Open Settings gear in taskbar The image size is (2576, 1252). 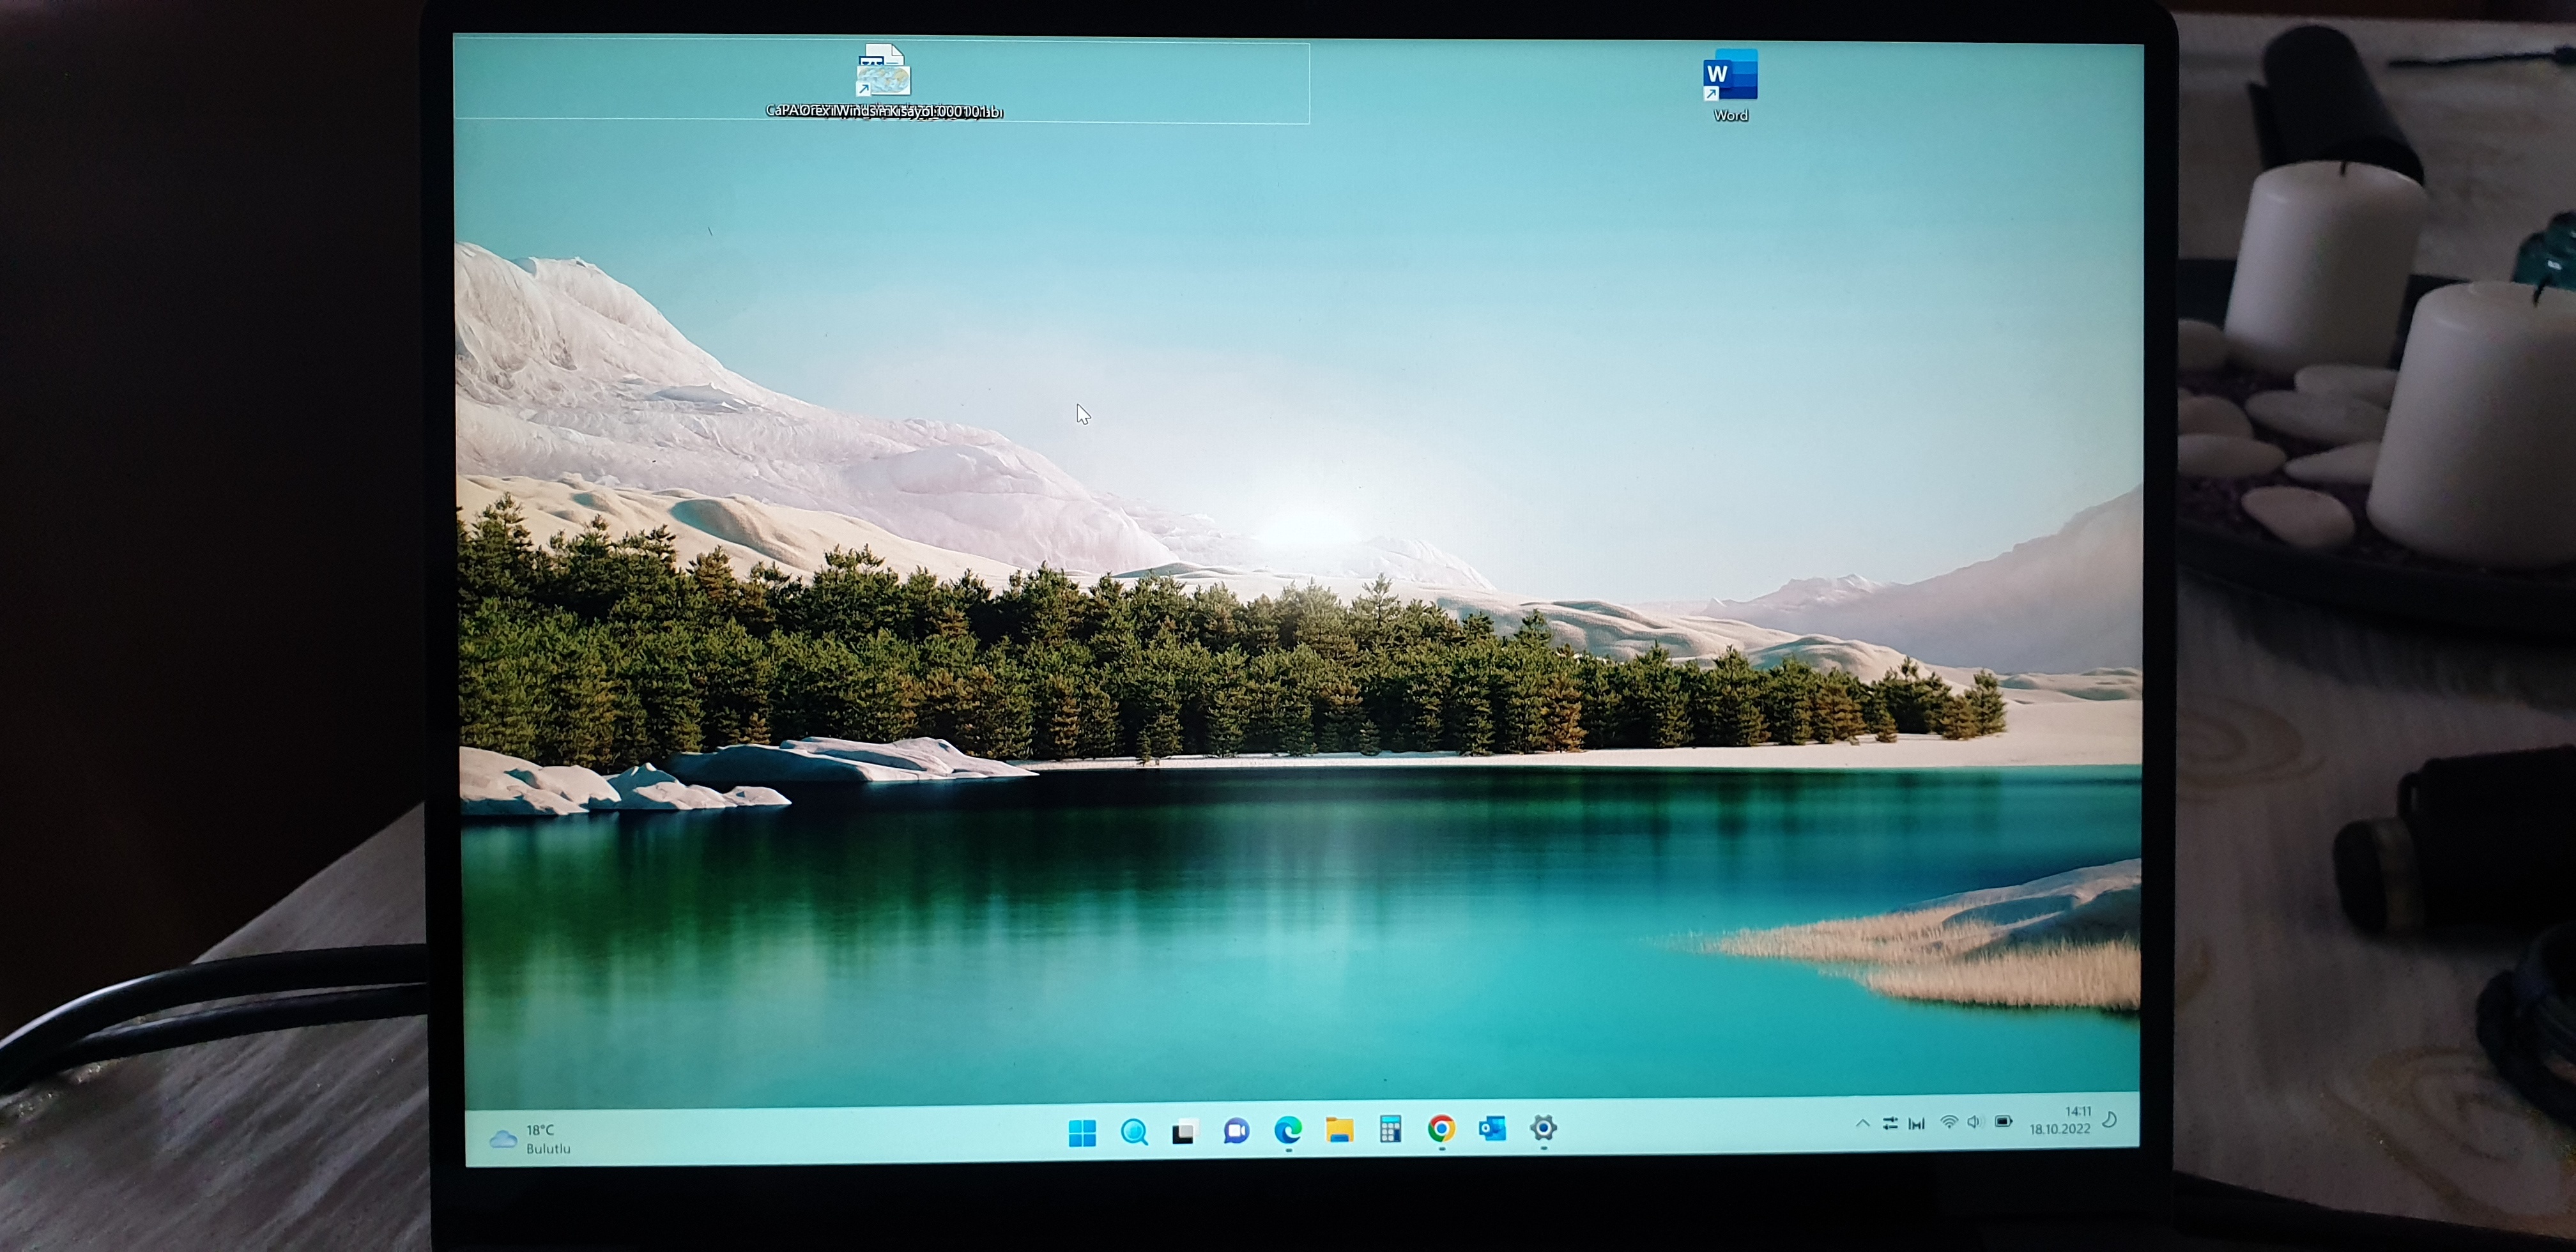(x=1543, y=1128)
